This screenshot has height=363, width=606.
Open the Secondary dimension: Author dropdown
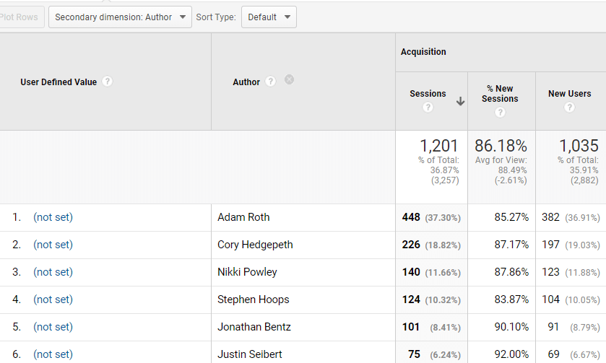coord(120,17)
